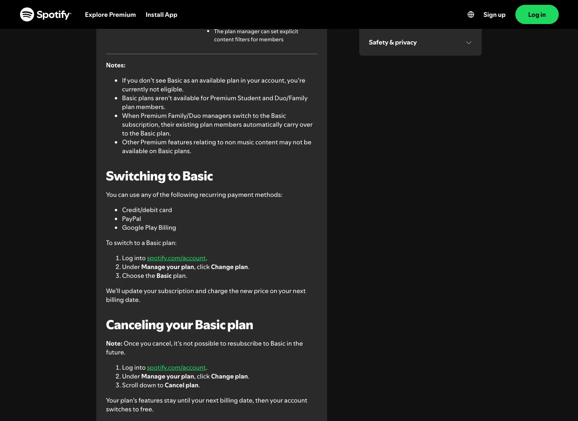
Task: Click 'We'll update your subscription' paragraph
Action: point(206,296)
